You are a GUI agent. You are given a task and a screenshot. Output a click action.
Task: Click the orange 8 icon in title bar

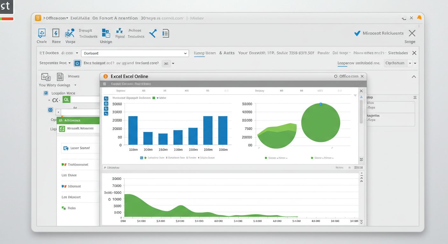coord(38,18)
